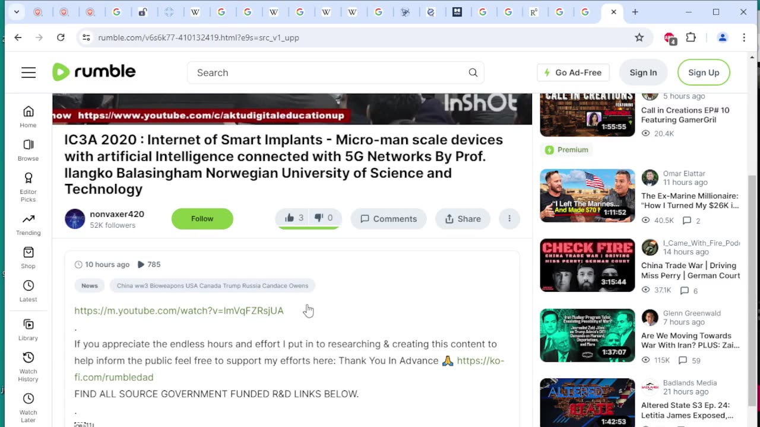
Task: Open The Ex-Marine Millionaire video title
Action: point(690,200)
